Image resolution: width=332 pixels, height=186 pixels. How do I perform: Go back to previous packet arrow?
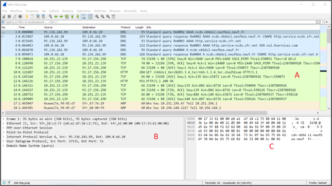[56, 16]
